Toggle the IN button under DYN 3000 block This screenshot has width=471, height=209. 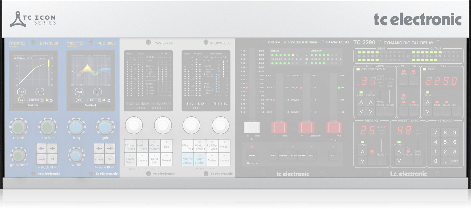[52, 159]
